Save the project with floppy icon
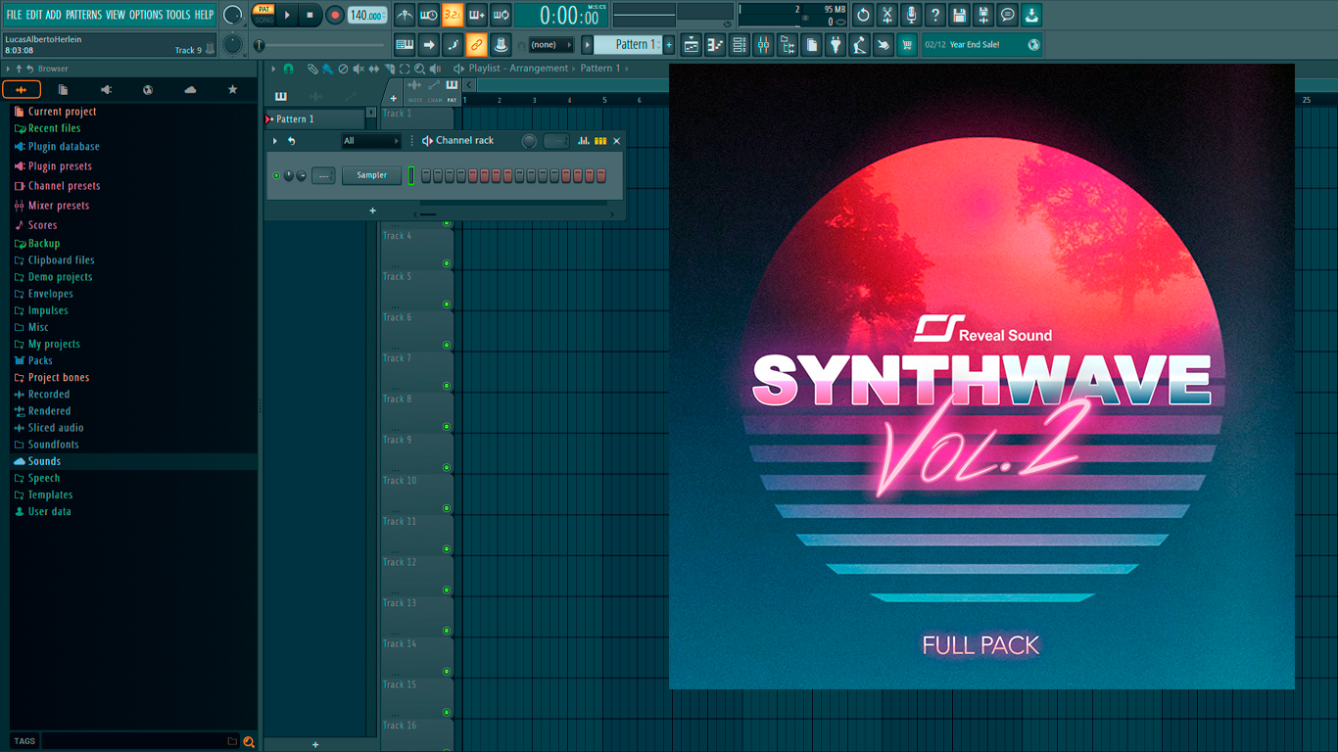Screen dimensions: 1338x752 tap(959, 15)
